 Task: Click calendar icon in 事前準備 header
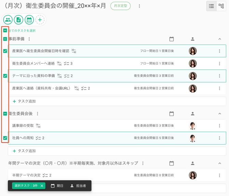[x=172, y=39]
